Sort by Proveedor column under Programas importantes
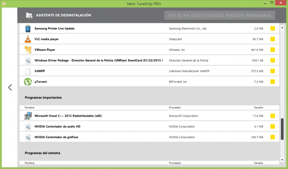 pos(175,107)
